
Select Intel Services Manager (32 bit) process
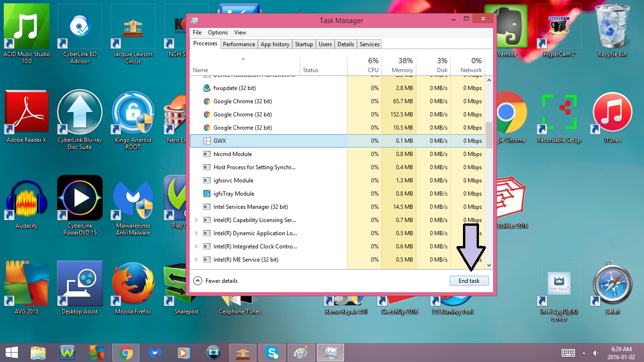point(338,207)
